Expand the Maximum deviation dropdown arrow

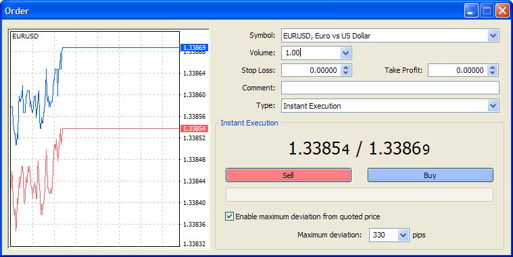404,235
